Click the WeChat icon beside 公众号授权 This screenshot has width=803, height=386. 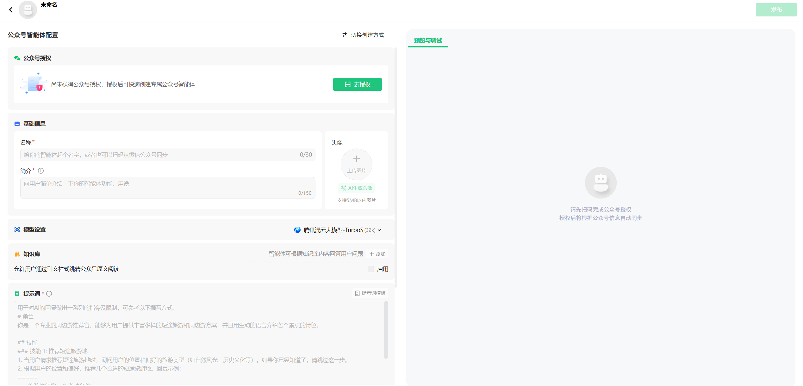(x=17, y=58)
